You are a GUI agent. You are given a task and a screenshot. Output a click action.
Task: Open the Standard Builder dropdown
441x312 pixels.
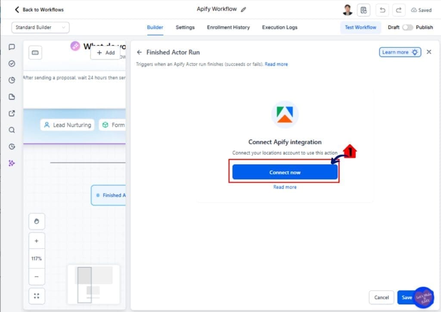[40, 27]
